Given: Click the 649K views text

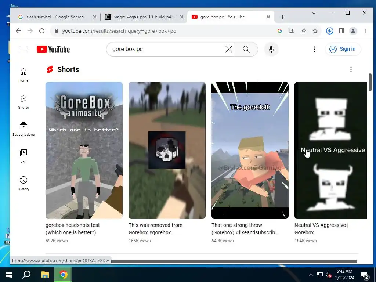Looking at the screenshot, I should coord(223,241).
